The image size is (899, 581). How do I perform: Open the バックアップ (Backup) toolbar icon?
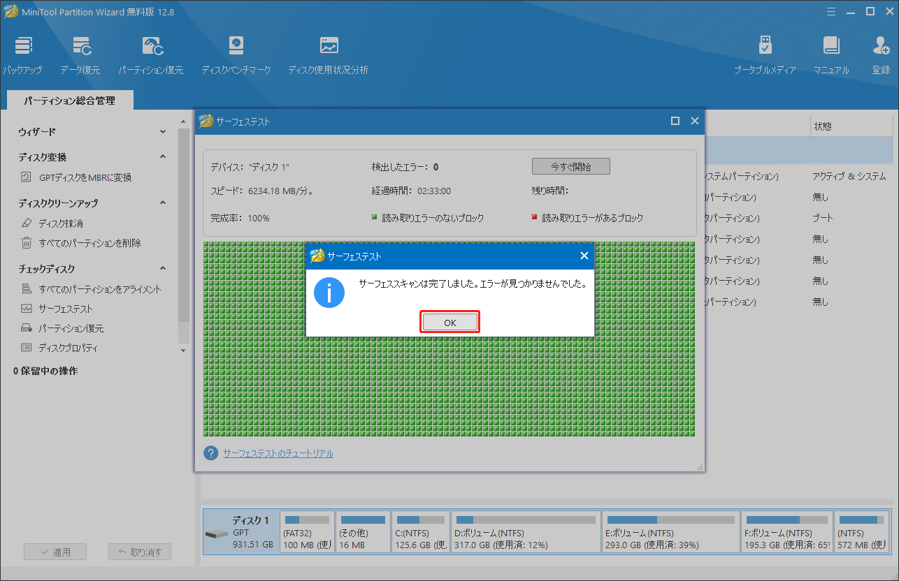[x=22, y=56]
